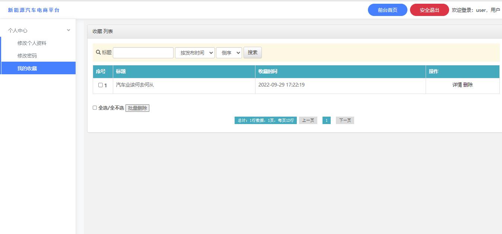View 详情 for 汽车业该何去何从
The height and width of the screenshot is (234, 502).
coord(457,85)
